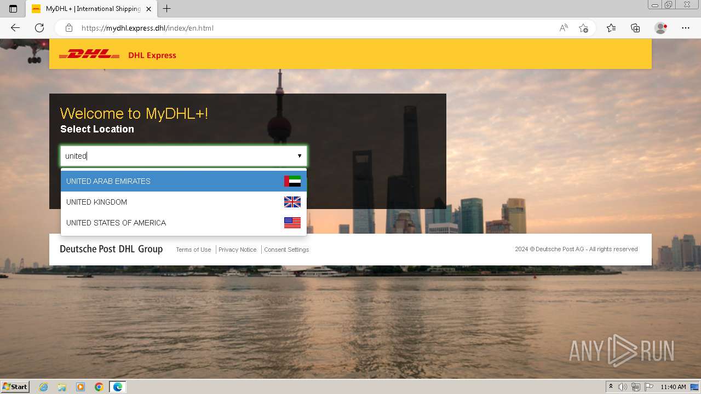701x394 pixels.
Task: Click the volume speaker tray icon
Action: pyautogui.click(x=623, y=387)
